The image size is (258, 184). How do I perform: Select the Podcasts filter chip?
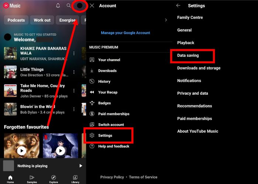(x=16, y=20)
